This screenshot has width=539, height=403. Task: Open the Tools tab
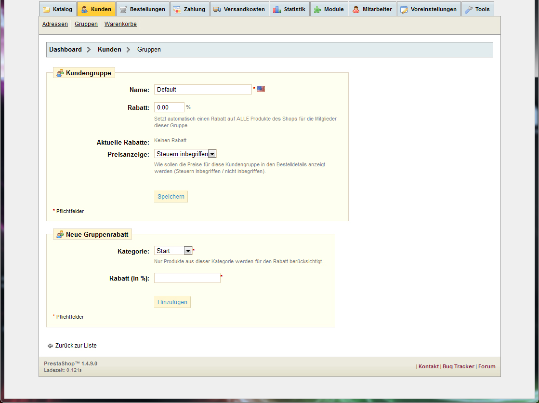click(478, 9)
